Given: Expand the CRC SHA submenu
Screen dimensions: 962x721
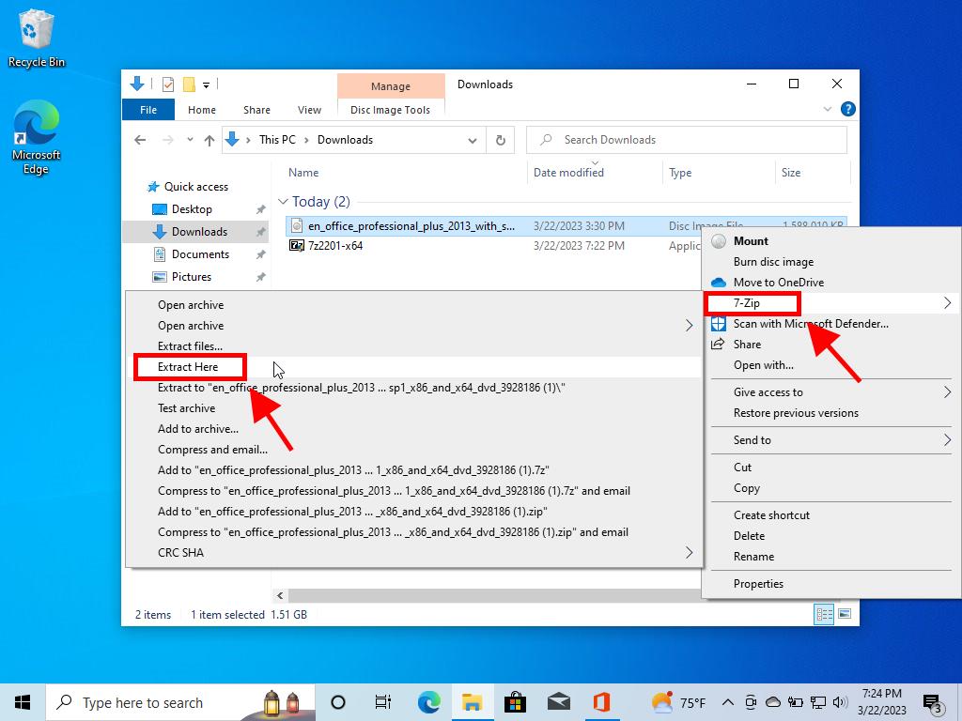Looking at the screenshot, I should (x=689, y=553).
